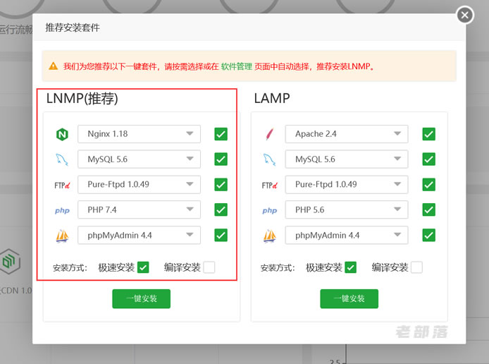Uncheck phpMyAdmin 4.4 in LAMP

pos(429,235)
